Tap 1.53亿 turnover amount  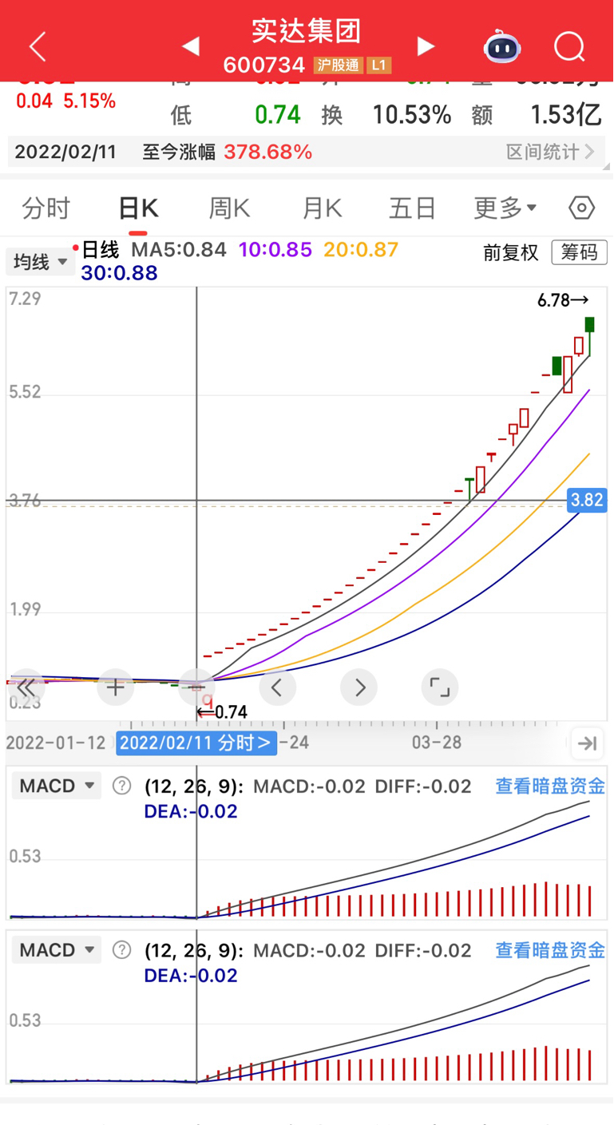[x=565, y=115]
